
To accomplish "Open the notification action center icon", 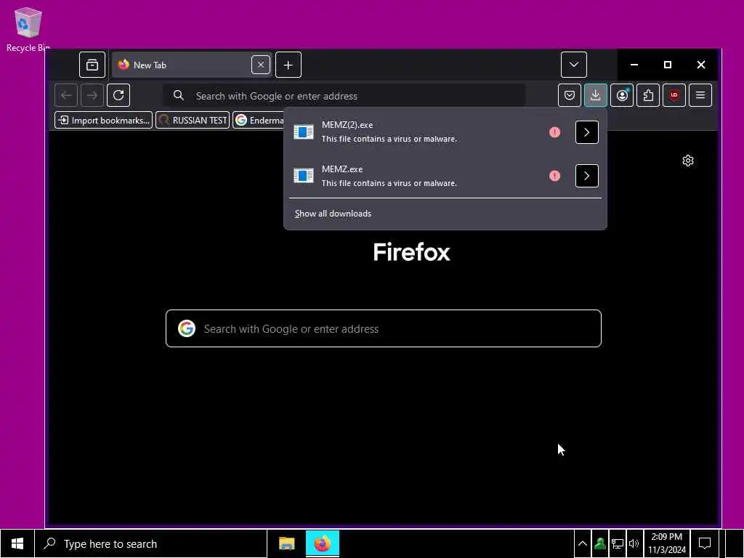I will [x=705, y=543].
